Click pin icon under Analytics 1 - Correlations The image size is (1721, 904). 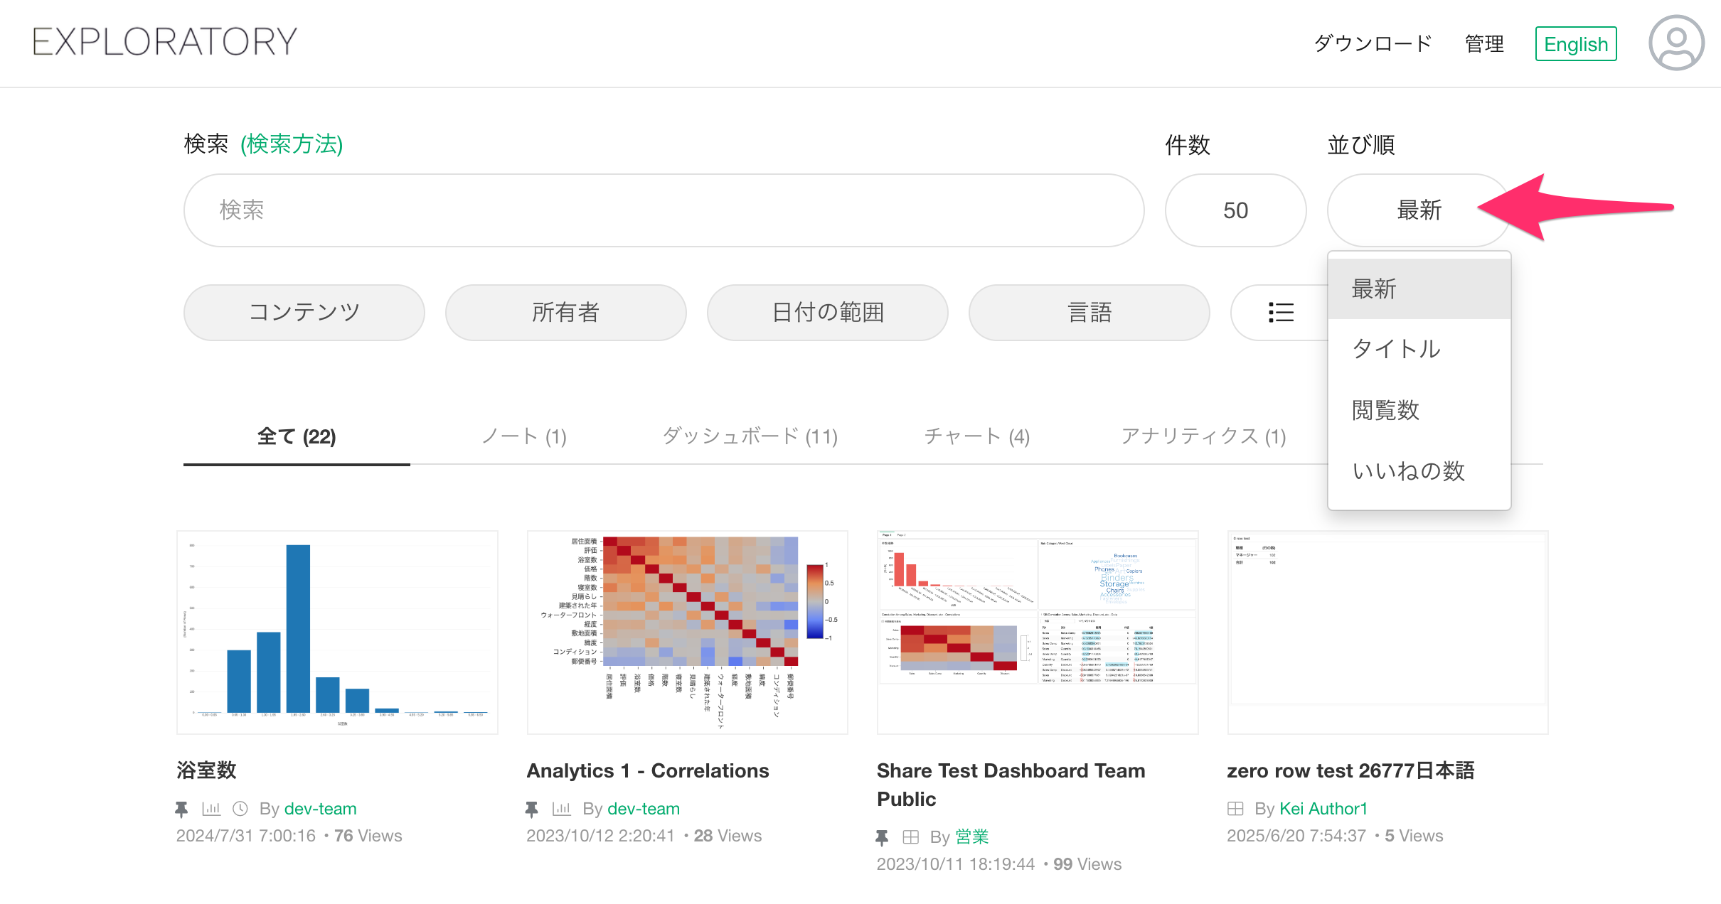point(531,809)
